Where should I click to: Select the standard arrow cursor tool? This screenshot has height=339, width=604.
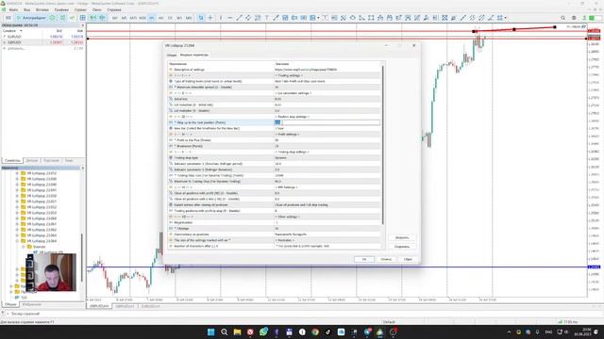(201, 18)
